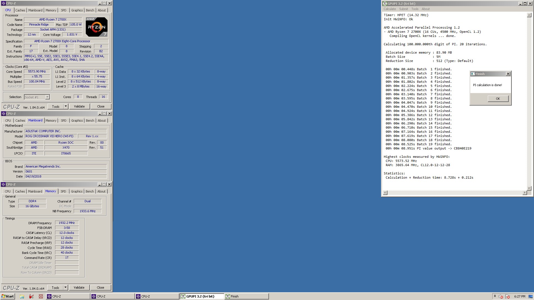Click Validate in Memory CPU-Z window
534x300 pixels.
[x=79, y=287]
